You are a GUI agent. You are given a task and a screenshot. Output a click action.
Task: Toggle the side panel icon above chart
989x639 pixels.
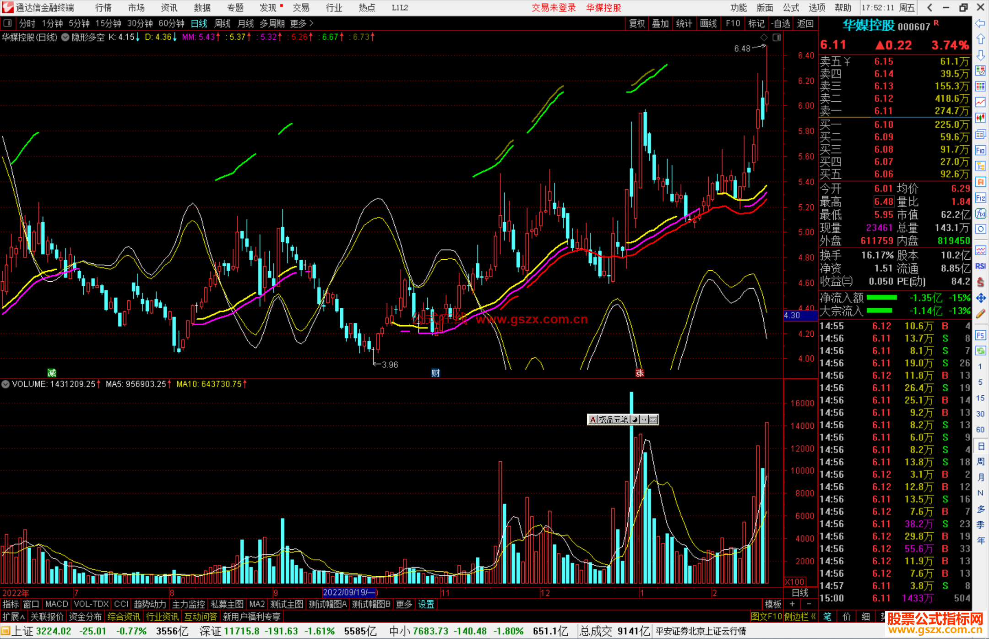(x=777, y=37)
